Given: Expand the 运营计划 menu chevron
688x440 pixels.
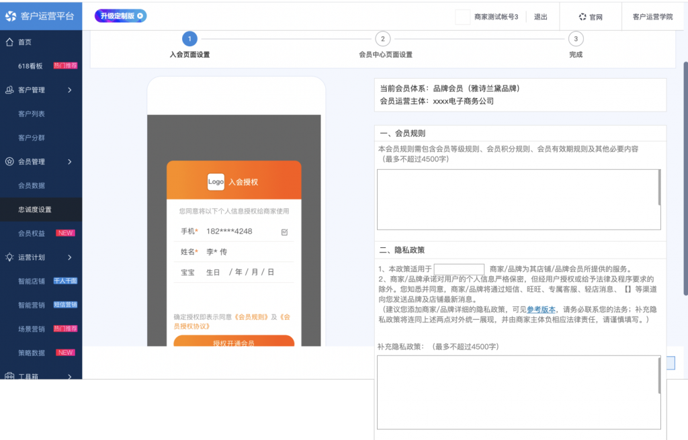Looking at the screenshot, I should pos(69,257).
